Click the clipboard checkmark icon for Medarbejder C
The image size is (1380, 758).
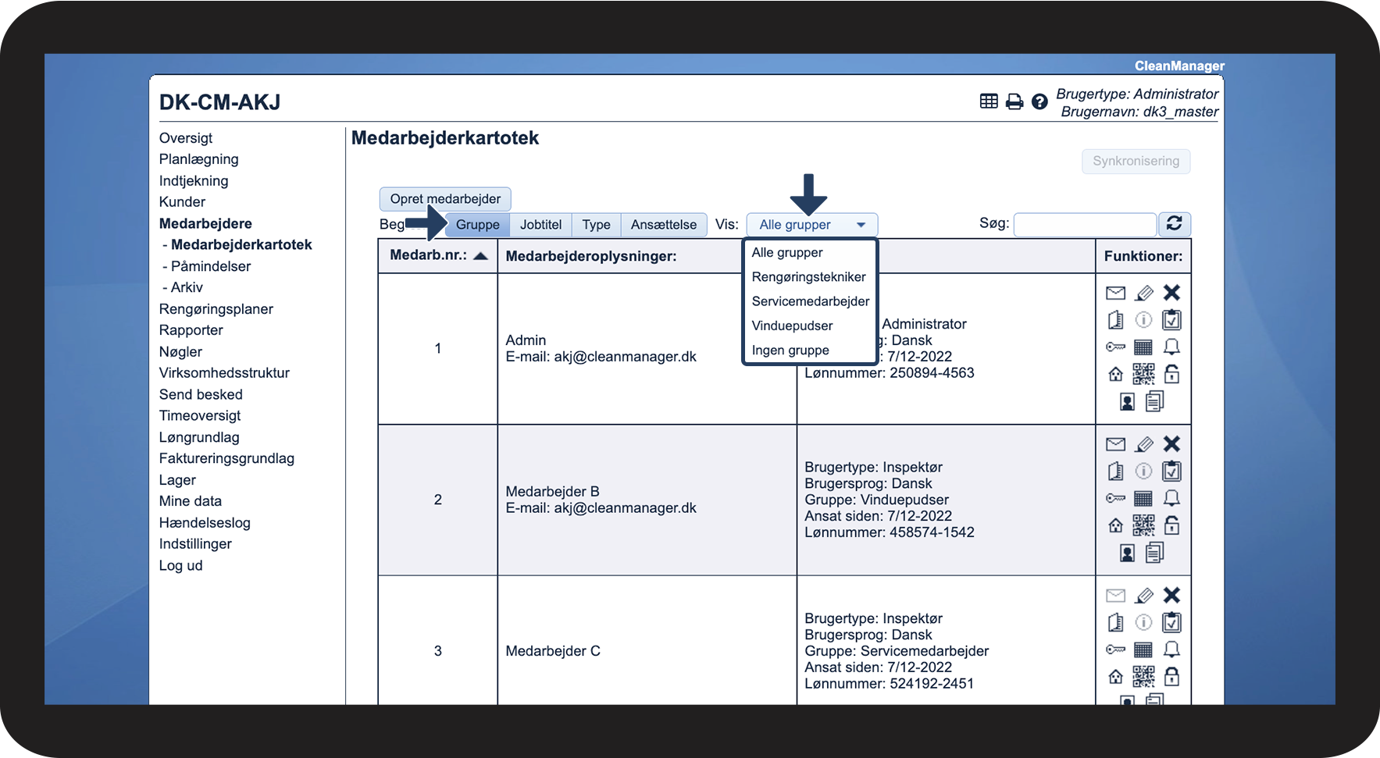(x=1171, y=622)
